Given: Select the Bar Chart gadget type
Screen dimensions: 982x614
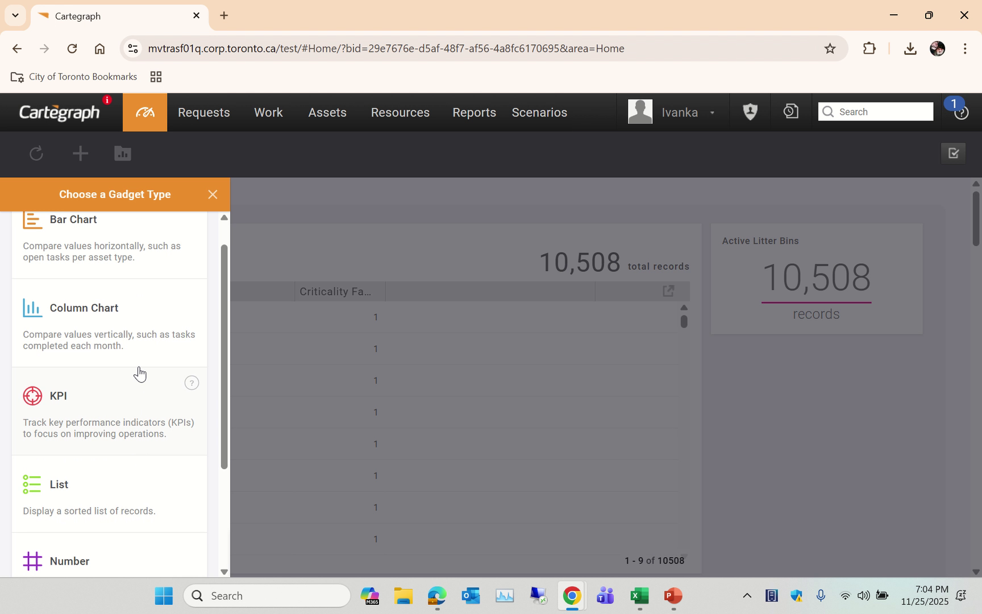Looking at the screenshot, I should tap(73, 219).
